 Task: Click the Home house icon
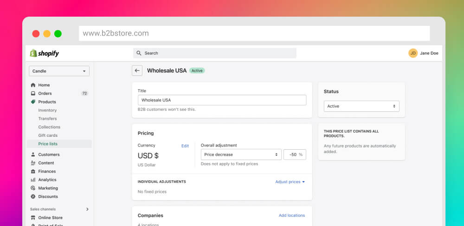[33, 85]
